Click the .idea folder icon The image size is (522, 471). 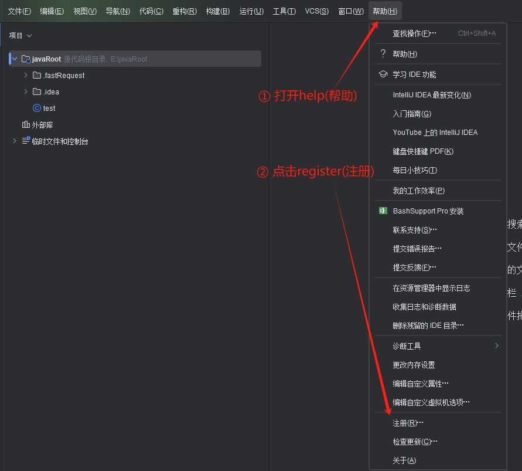click(x=37, y=92)
